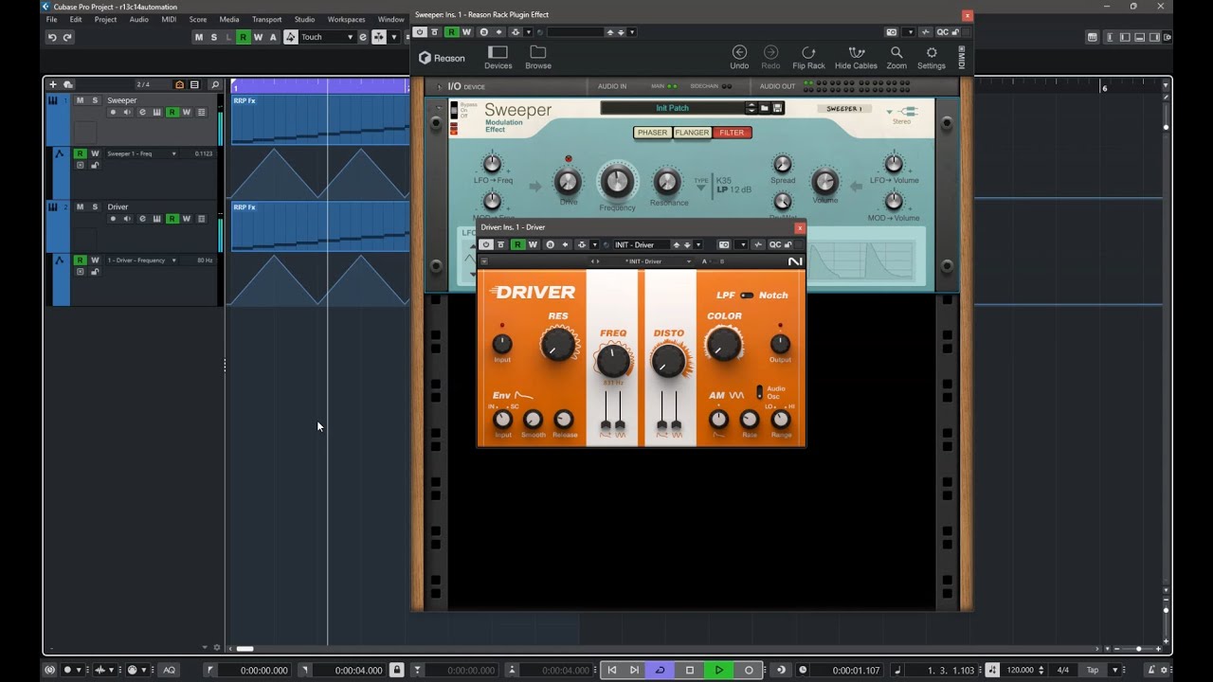Go to next marker in transport
This screenshot has height=682, width=1213.
click(x=635, y=670)
